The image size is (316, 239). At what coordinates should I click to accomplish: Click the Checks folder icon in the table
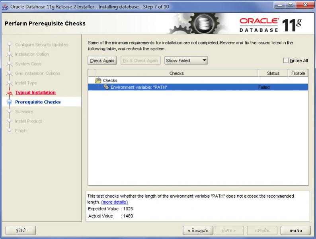click(98, 80)
